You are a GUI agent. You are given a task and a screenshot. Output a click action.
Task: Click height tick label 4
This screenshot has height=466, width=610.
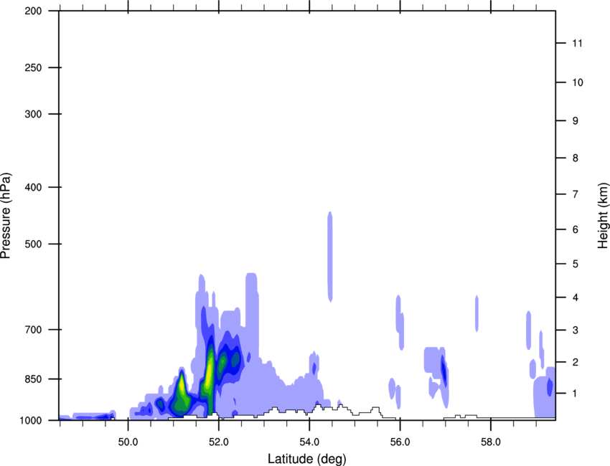[x=575, y=298]
